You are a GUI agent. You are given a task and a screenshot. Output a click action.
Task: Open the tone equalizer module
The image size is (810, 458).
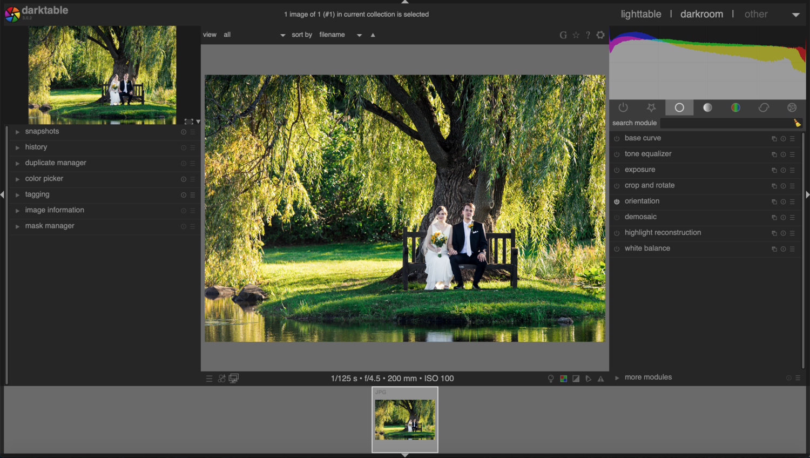[648, 154]
